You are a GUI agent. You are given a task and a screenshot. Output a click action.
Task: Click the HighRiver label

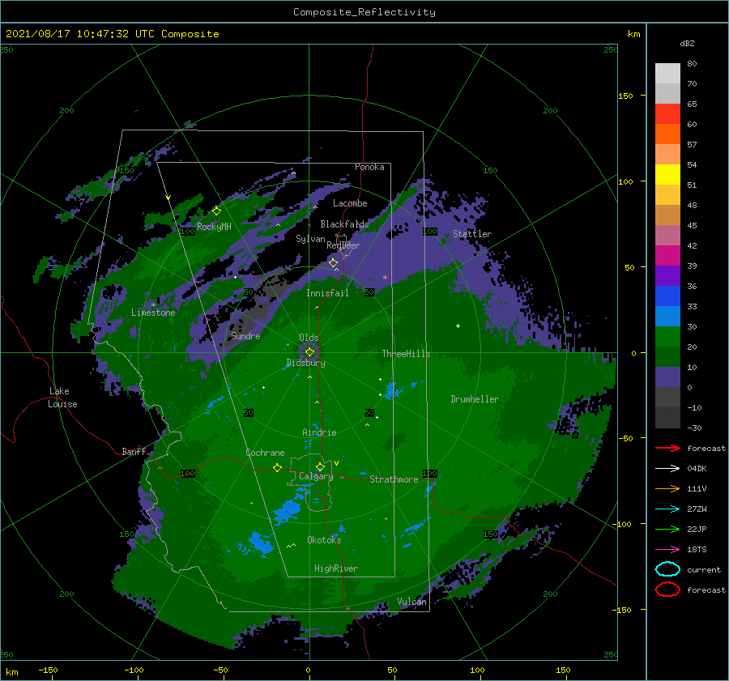coord(336,568)
